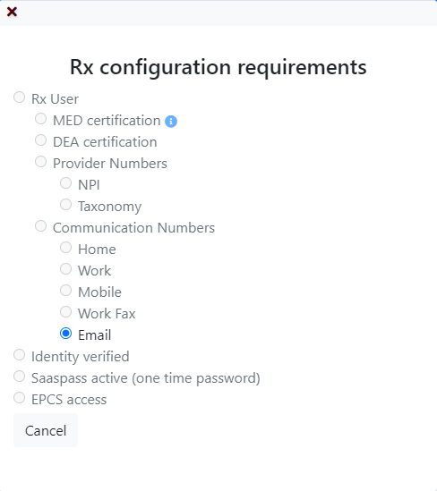Select the Taxonomy radio option
This screenshot has width=437, height=491.
coord(66,205)
